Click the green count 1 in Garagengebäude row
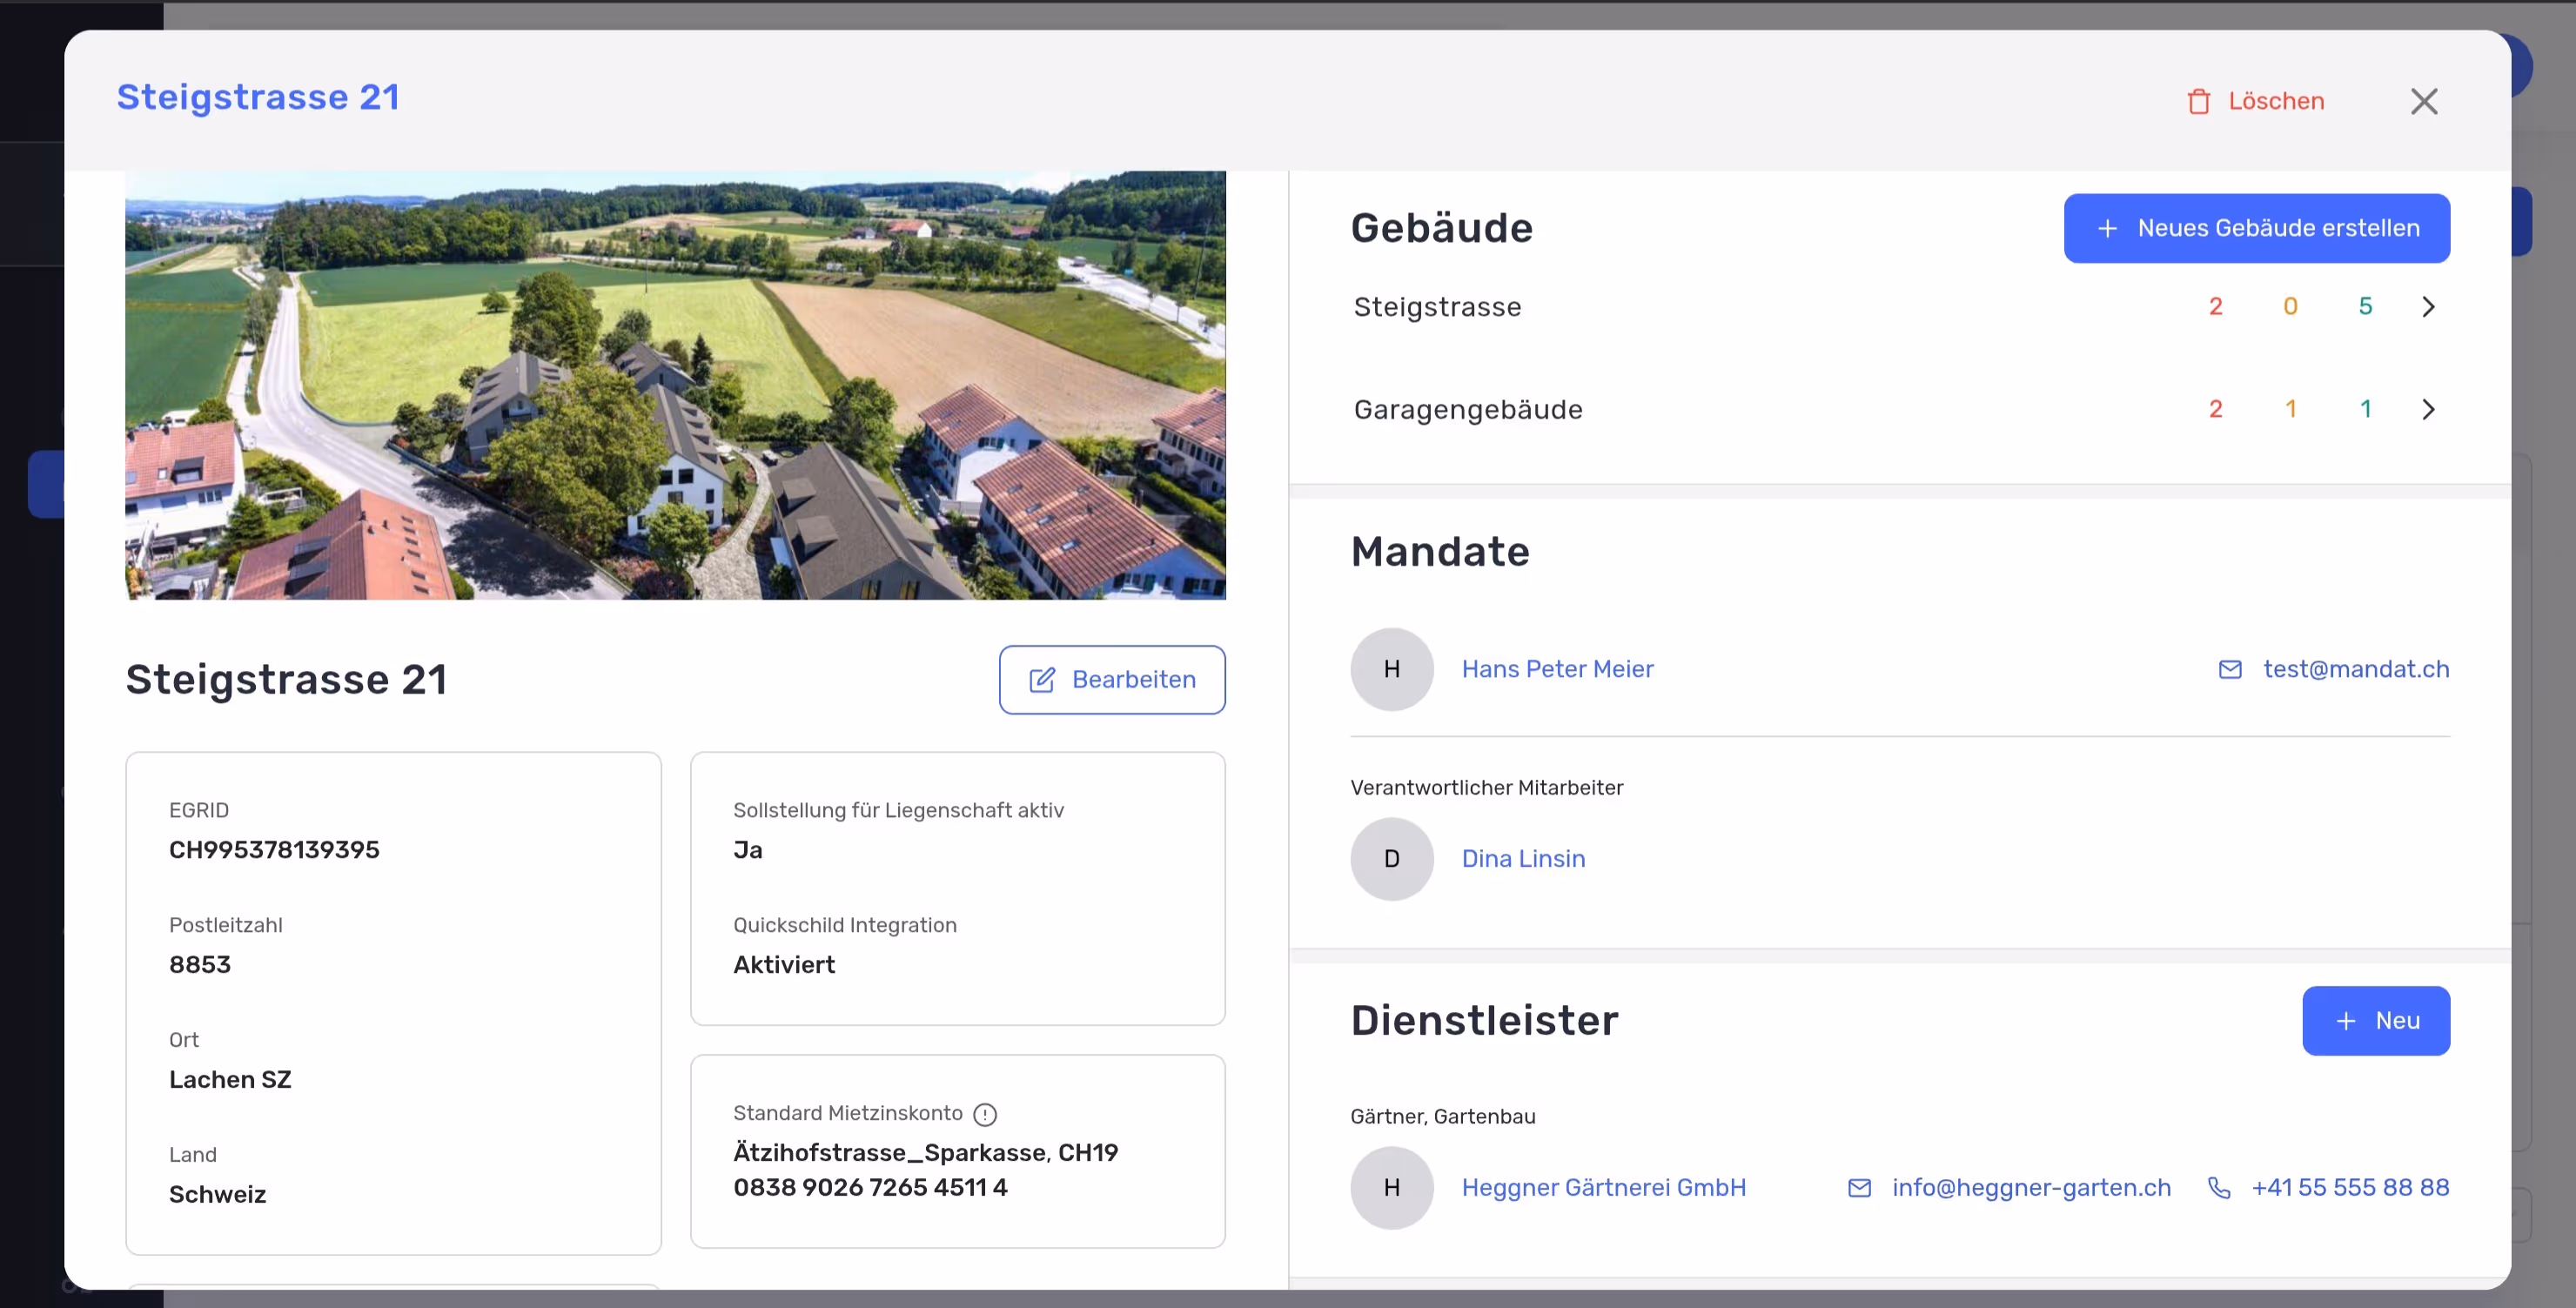The height and width of the screenshot is (1308, 2576). (2365, 409)
